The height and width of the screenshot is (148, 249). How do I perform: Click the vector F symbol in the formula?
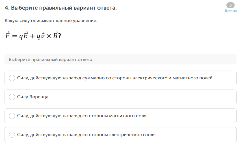[x=8, y=36]
